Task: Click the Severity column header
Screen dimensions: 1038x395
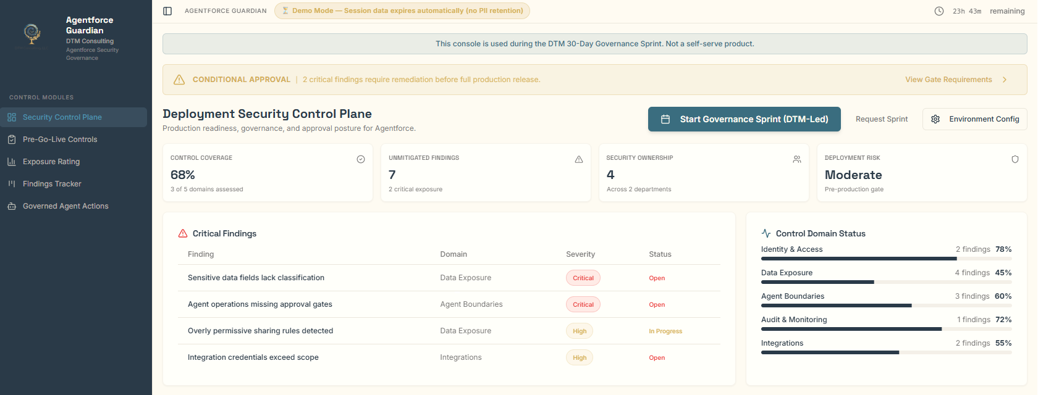Action: tap(580, 254)
